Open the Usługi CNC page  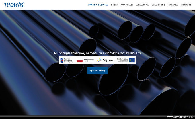click(x=158, y=5)
